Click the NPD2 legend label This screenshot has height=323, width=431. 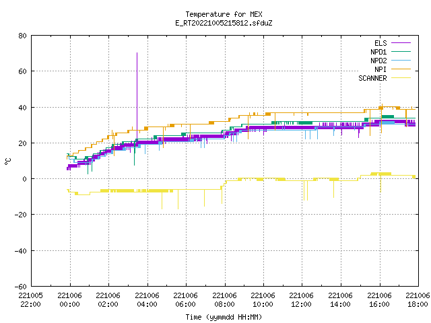(378, 61)
